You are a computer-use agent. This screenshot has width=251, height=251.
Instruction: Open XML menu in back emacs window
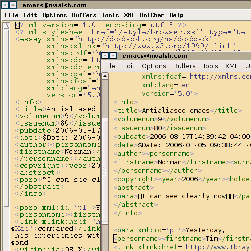tap(129, 15)
